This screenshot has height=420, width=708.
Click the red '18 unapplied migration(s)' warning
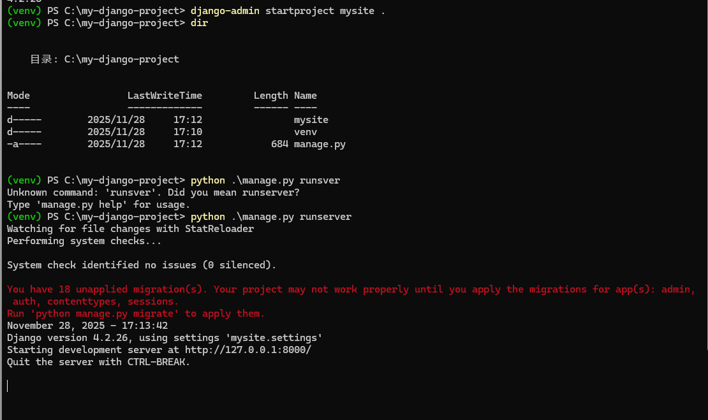click(107, 289)
